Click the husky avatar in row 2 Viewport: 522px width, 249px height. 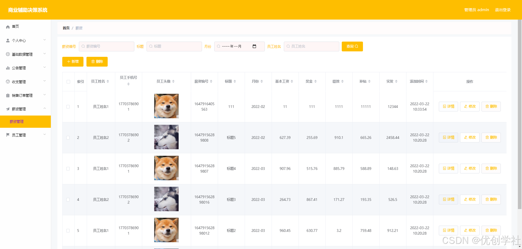click(166, 137)
